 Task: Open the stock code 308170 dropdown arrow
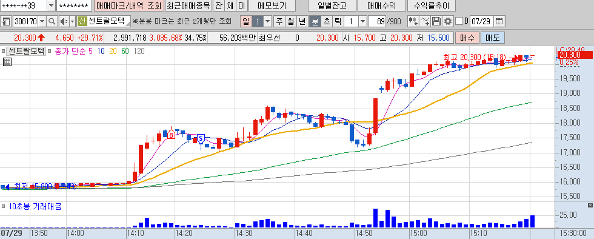(42, 21)
